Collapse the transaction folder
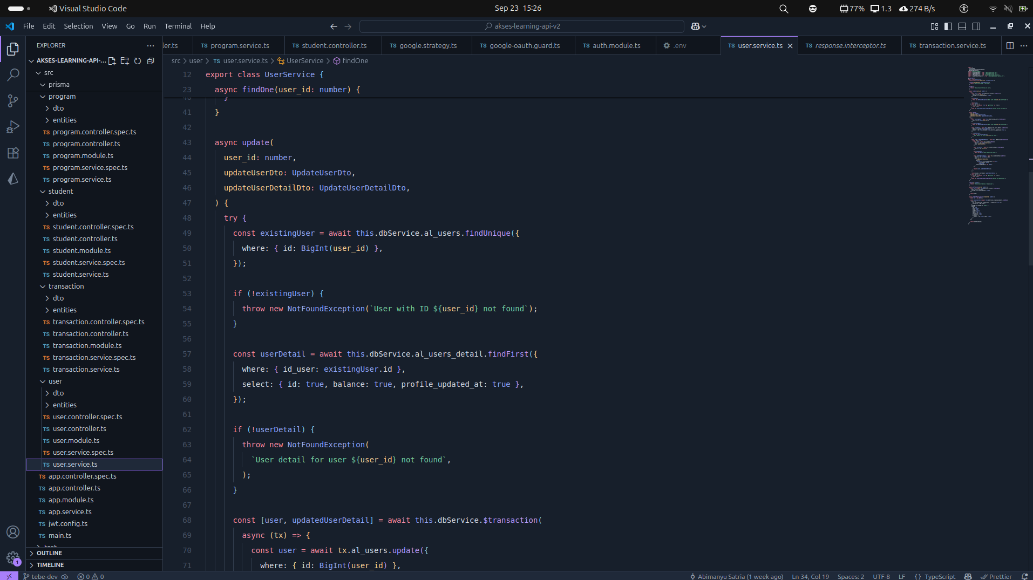Image resolution: width=1033 pixels, height=580 pixels. [x=66, y=286]
